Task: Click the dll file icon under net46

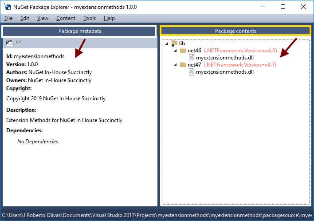Action: pyautogui.click(x=192, y=58)
